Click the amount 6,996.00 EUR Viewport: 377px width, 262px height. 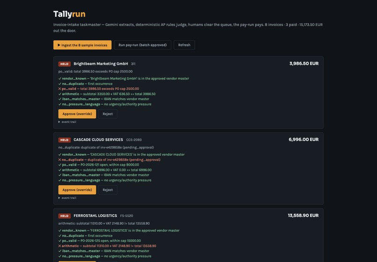point(304,139)
